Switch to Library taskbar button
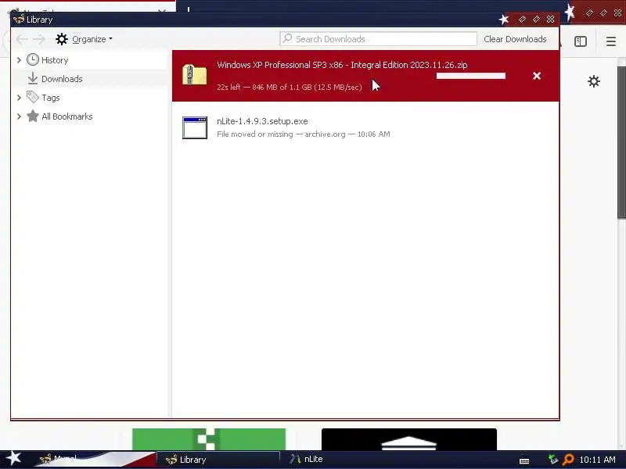 coord(218,460)
